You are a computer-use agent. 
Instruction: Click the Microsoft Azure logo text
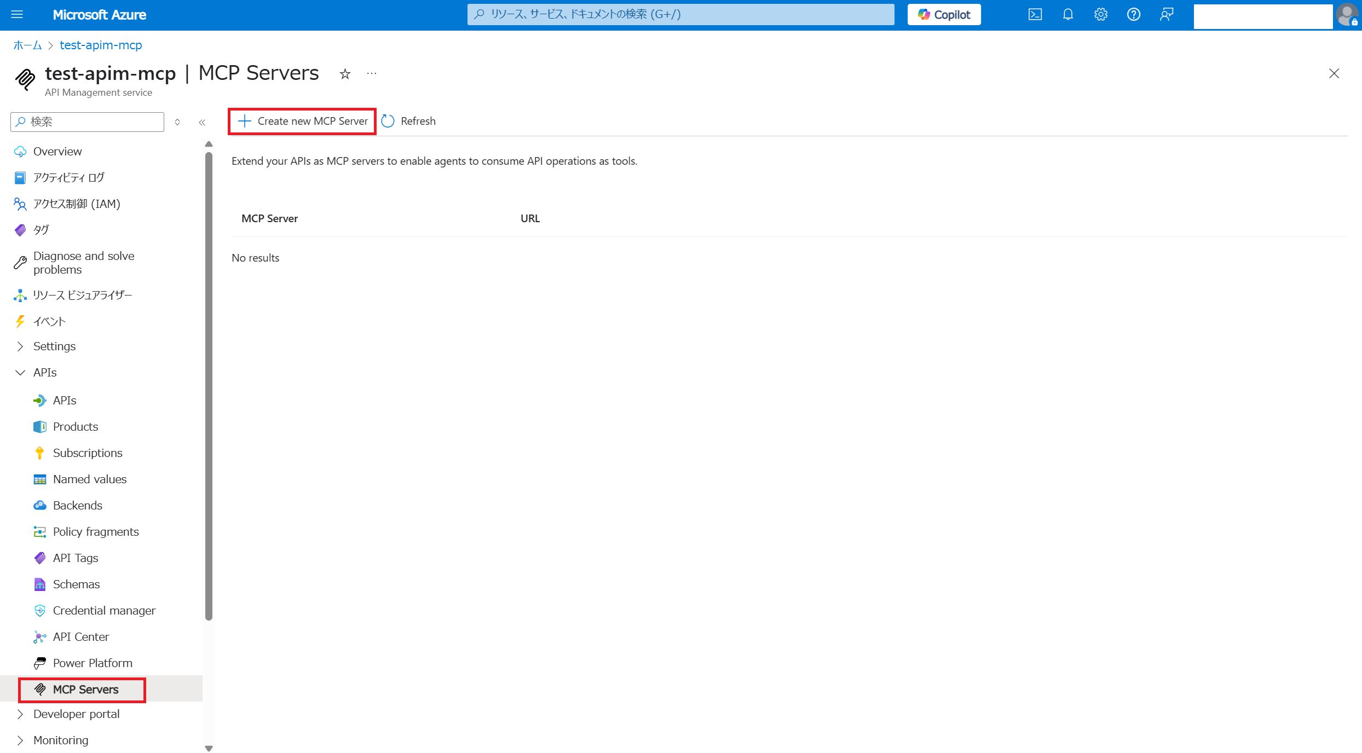point(100,15)
